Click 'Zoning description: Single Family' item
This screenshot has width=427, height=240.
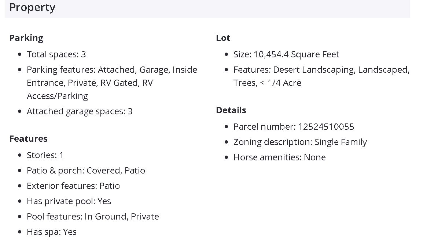tap(300, 142)
